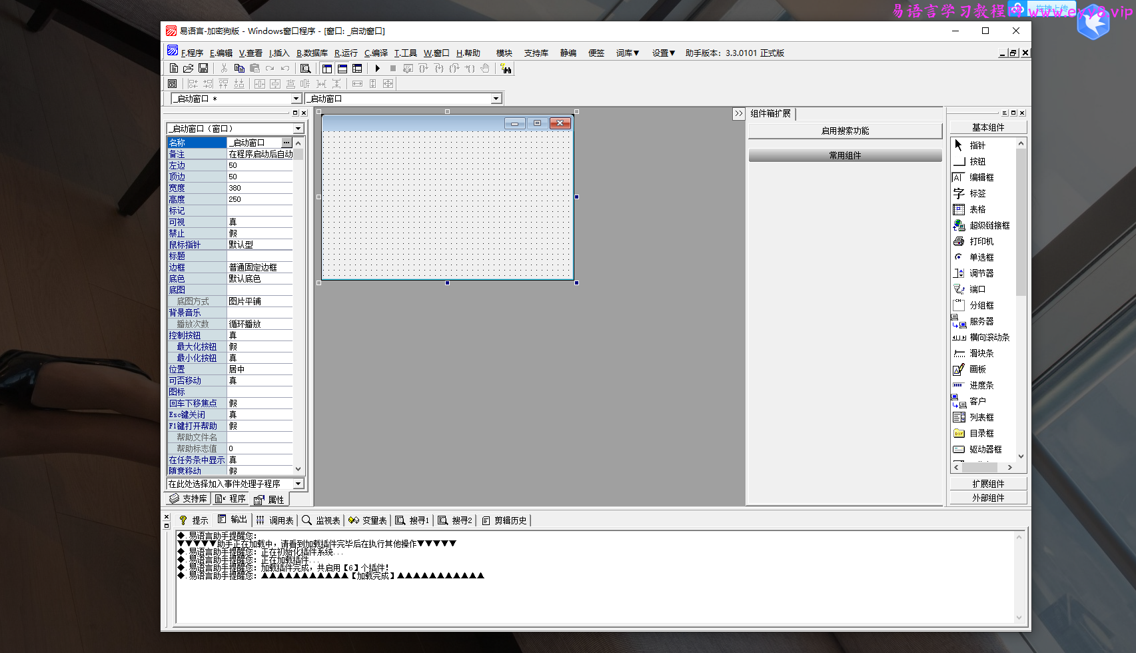Click the hand breakpoint icon
Image resolution: width=1136 pixels, height=653 pixels.
point(485,69)
